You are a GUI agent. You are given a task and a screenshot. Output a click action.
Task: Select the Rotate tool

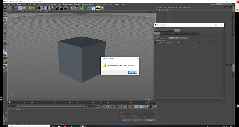29,8
